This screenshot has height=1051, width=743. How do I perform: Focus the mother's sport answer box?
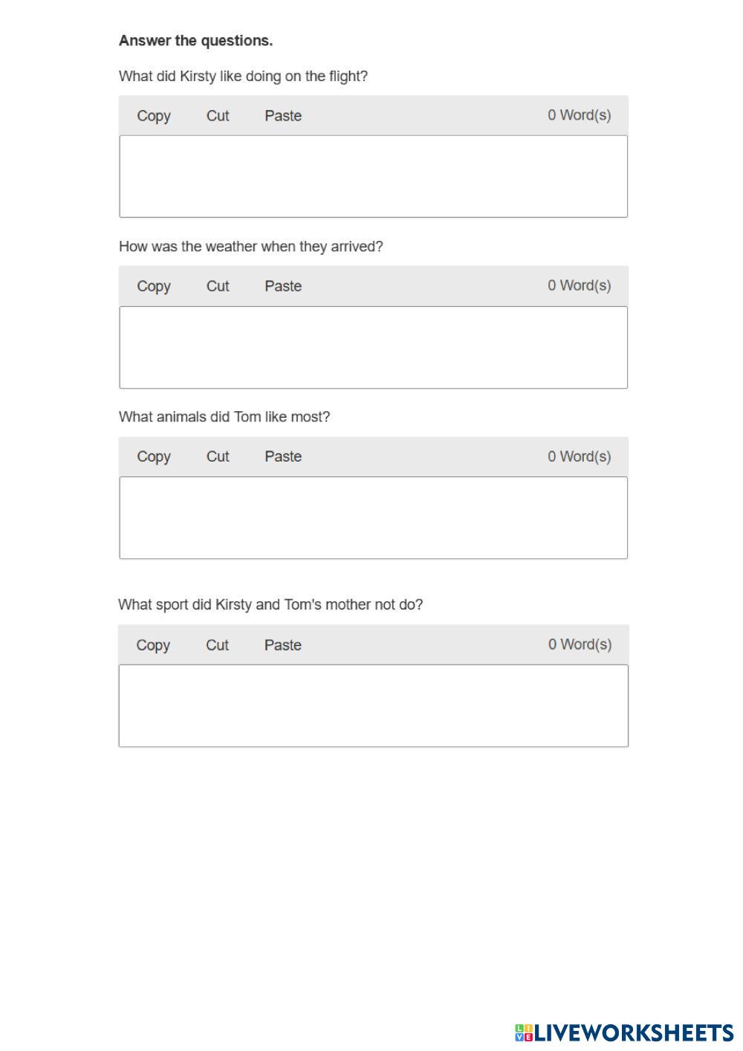373,705
